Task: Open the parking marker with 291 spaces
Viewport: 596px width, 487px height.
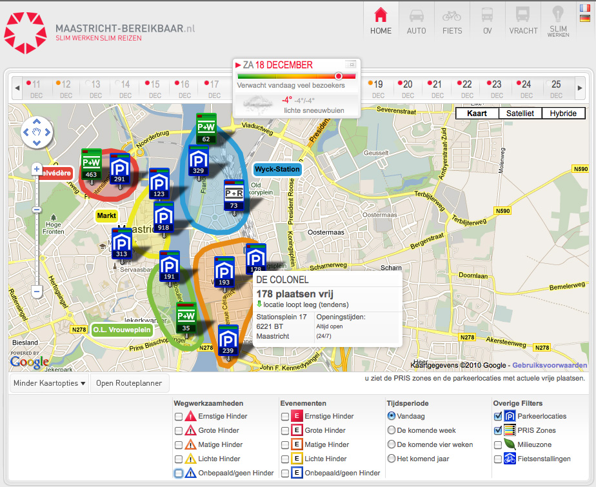Action: pyautogui.click(x=119, y=169)
